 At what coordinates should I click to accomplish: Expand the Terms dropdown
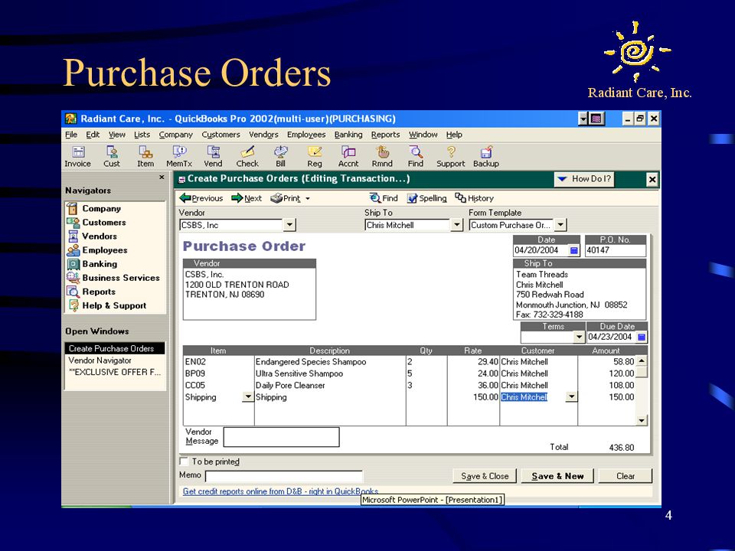[579, 337]
